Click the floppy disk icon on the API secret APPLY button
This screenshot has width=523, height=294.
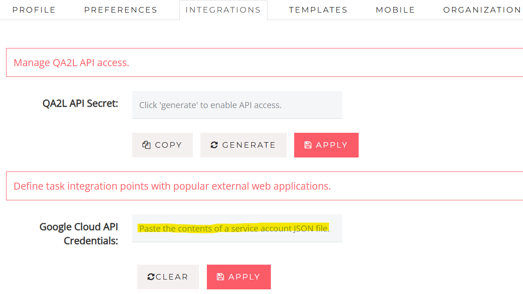click(x=308, y=145)
